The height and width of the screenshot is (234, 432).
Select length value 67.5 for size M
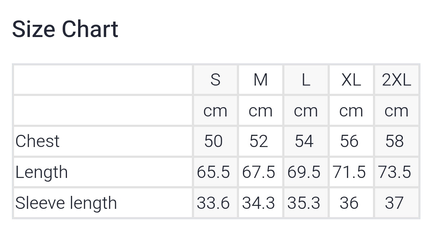tap(258, 172)
